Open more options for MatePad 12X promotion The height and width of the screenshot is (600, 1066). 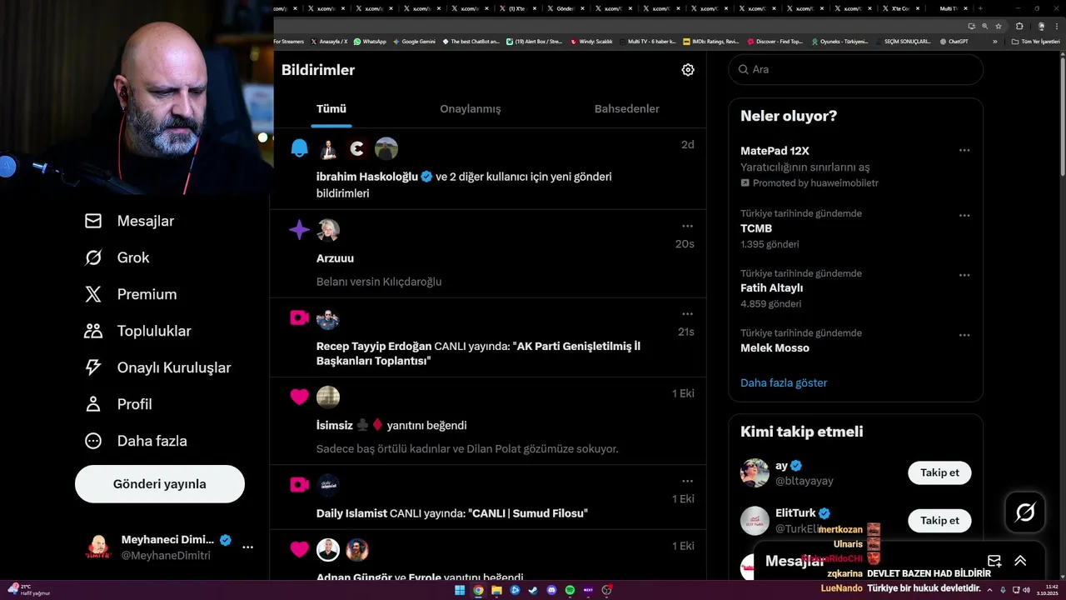(964, 151)
